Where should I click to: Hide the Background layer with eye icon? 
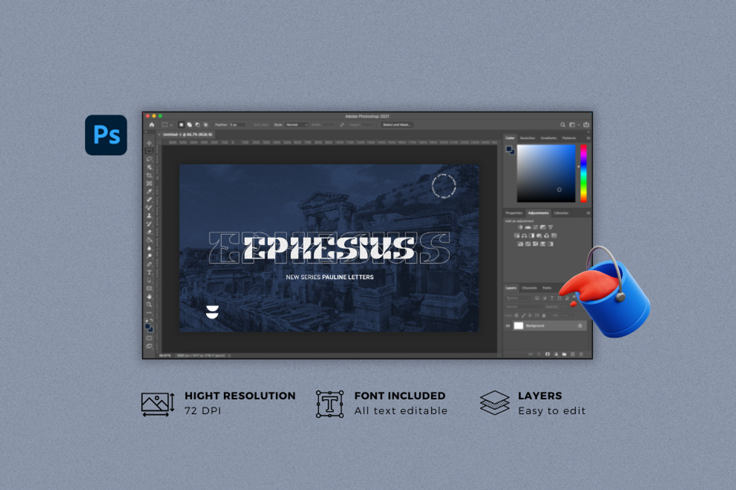pyautogui.click(x=508, y=326)
